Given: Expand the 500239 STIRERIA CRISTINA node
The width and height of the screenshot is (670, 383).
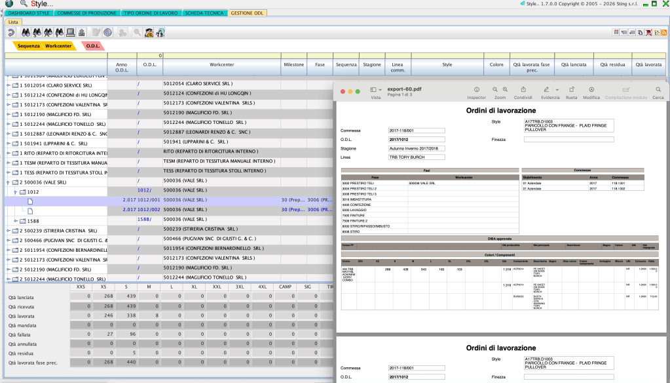Looking at the screenshot, I should (9, 231).
